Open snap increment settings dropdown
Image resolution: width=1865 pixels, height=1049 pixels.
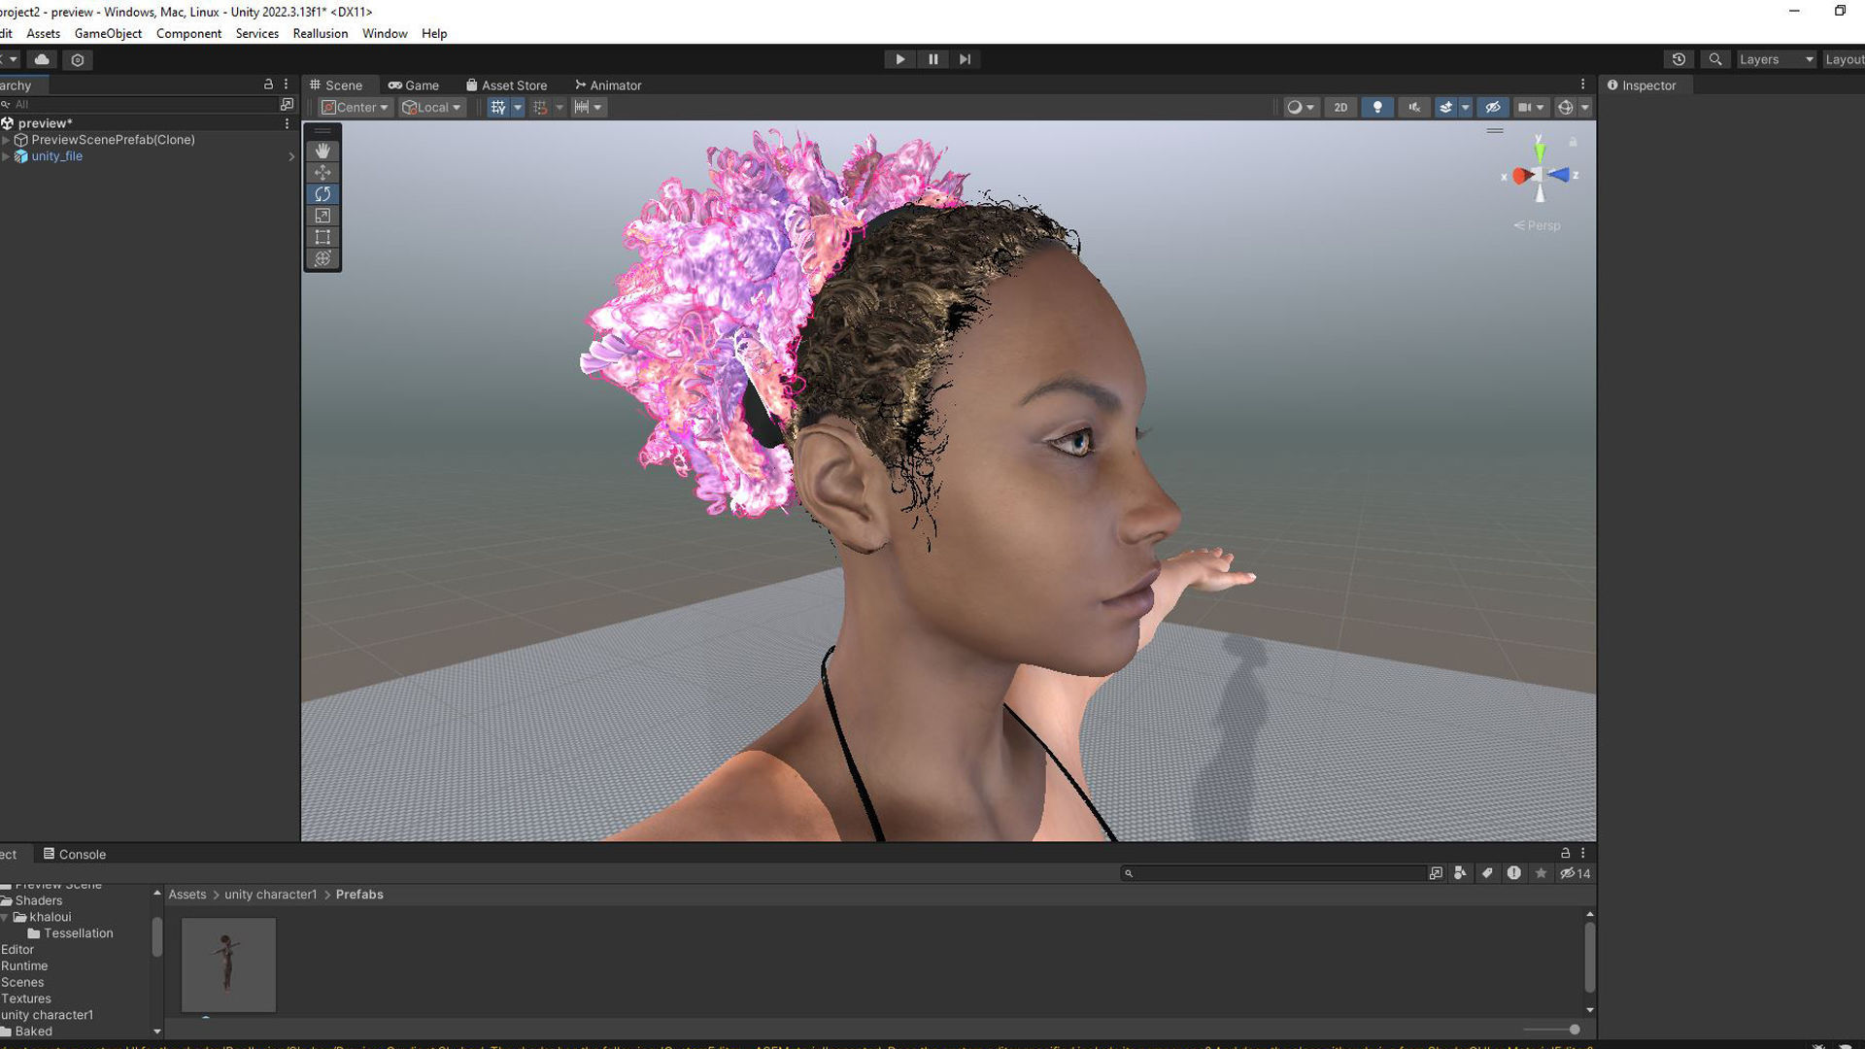[590, 107]
